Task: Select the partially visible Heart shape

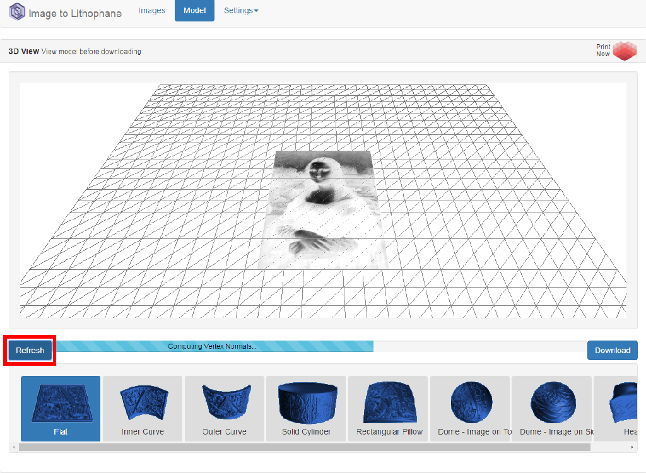Action: tap(616, 408)
